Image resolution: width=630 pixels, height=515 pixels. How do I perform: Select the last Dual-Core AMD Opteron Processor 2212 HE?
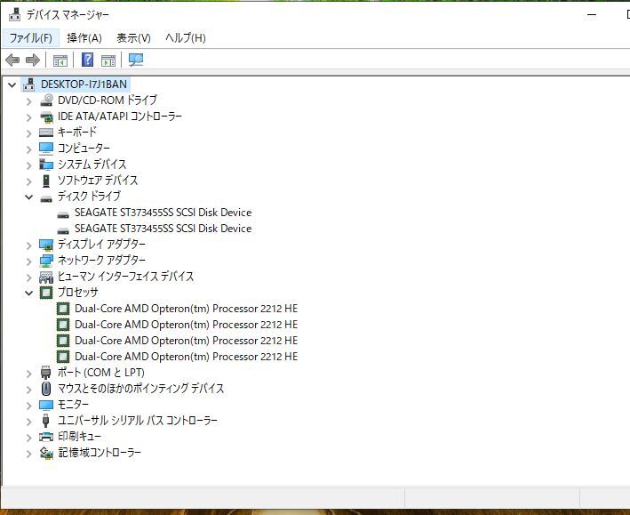[x=186, y=357]
